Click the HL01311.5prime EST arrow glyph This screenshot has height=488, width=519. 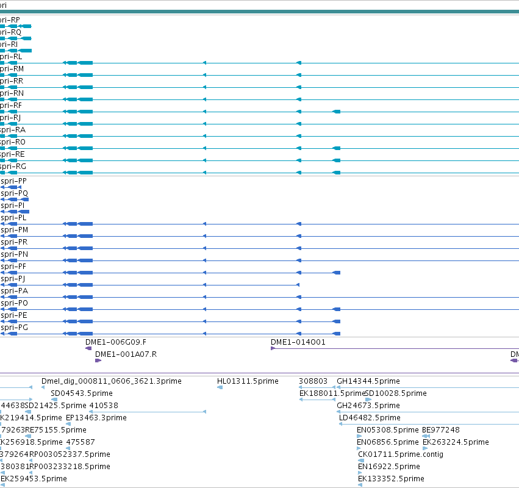tap(220, 387)
